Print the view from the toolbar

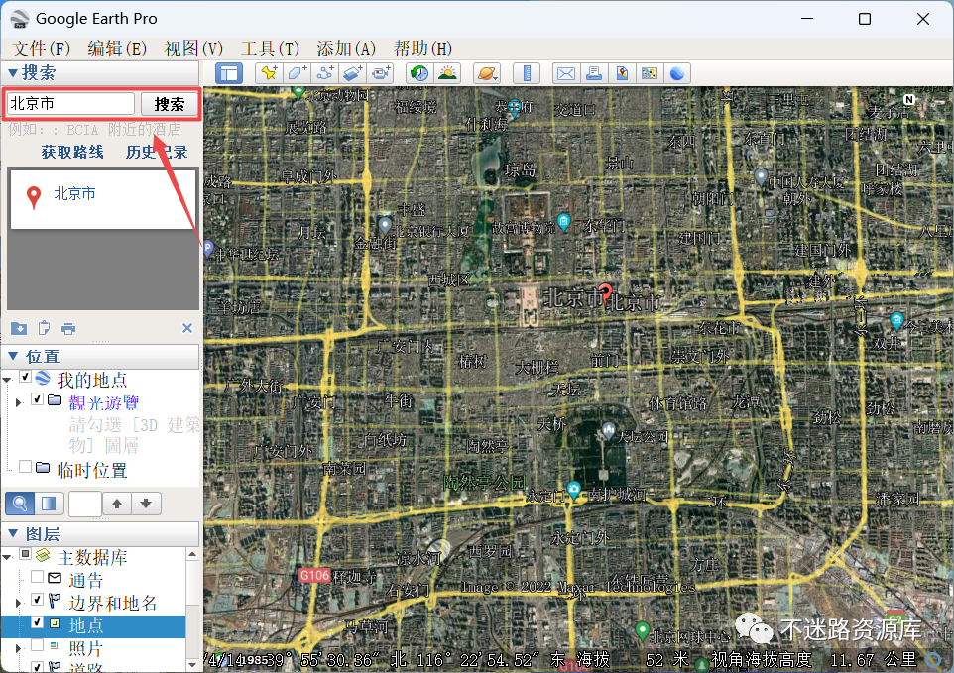(594, 74)
